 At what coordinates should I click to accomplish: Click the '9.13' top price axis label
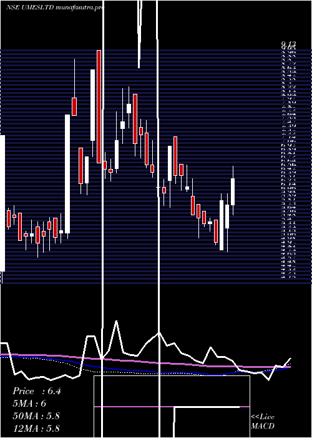(x=288, y=44)
